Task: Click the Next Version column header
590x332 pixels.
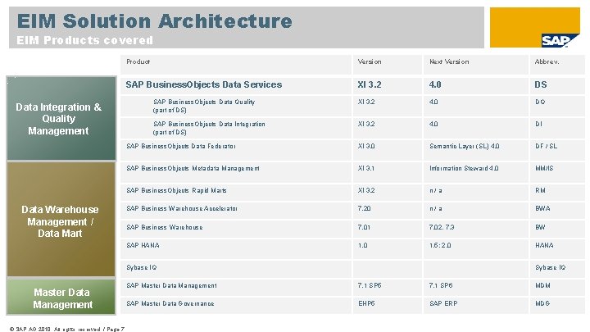Action: click(x=449, y=62)
